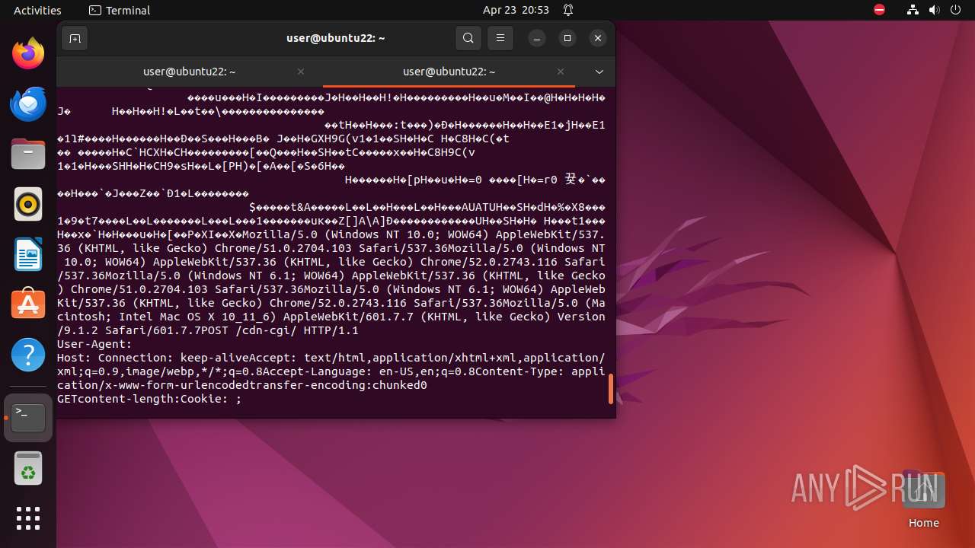This screenshot has height=548, width=975.
Task: Close the first terminal tab
Action: coord(301,72)
